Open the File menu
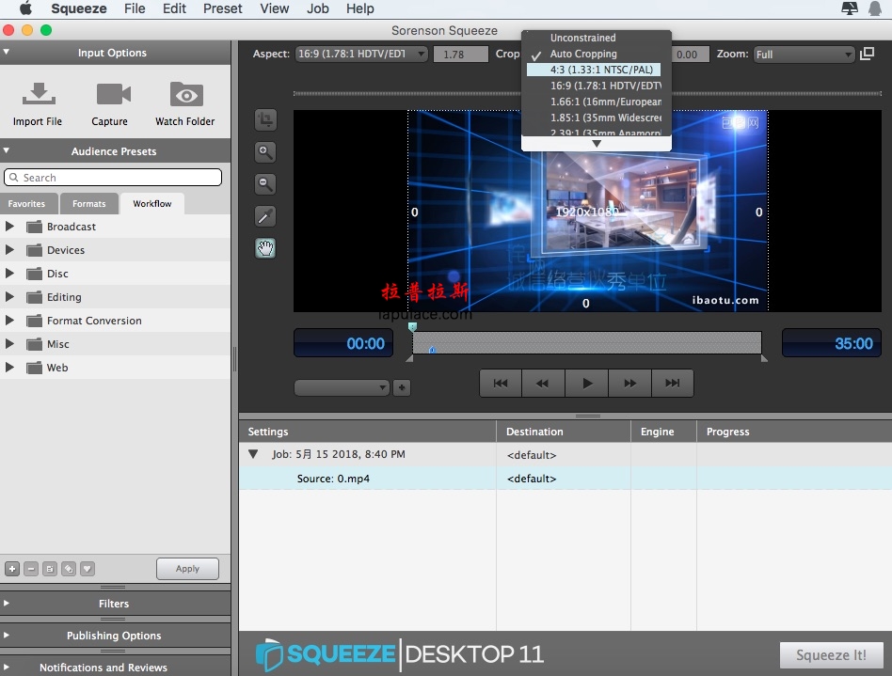 point(135,8)
